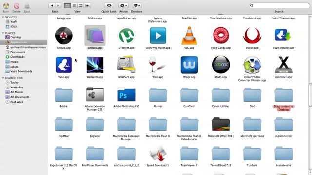This screenshot has height=175, width=312.
Task: Select the UnRarX.app icon
Action: [x=95, y=35]
